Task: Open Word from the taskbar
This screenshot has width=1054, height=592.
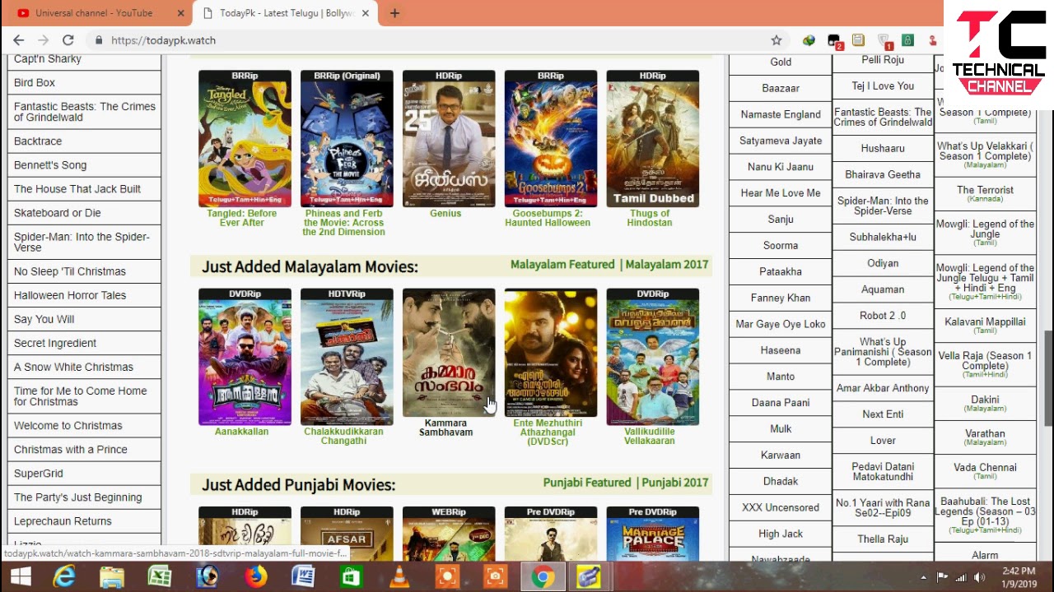Action: 303,577
